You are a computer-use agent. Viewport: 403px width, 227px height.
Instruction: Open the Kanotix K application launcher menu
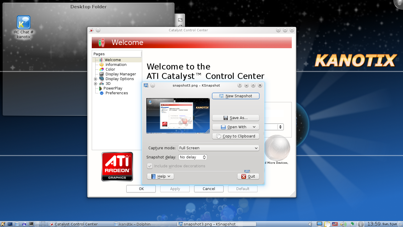pyautogui.click(x=3, y=224)
